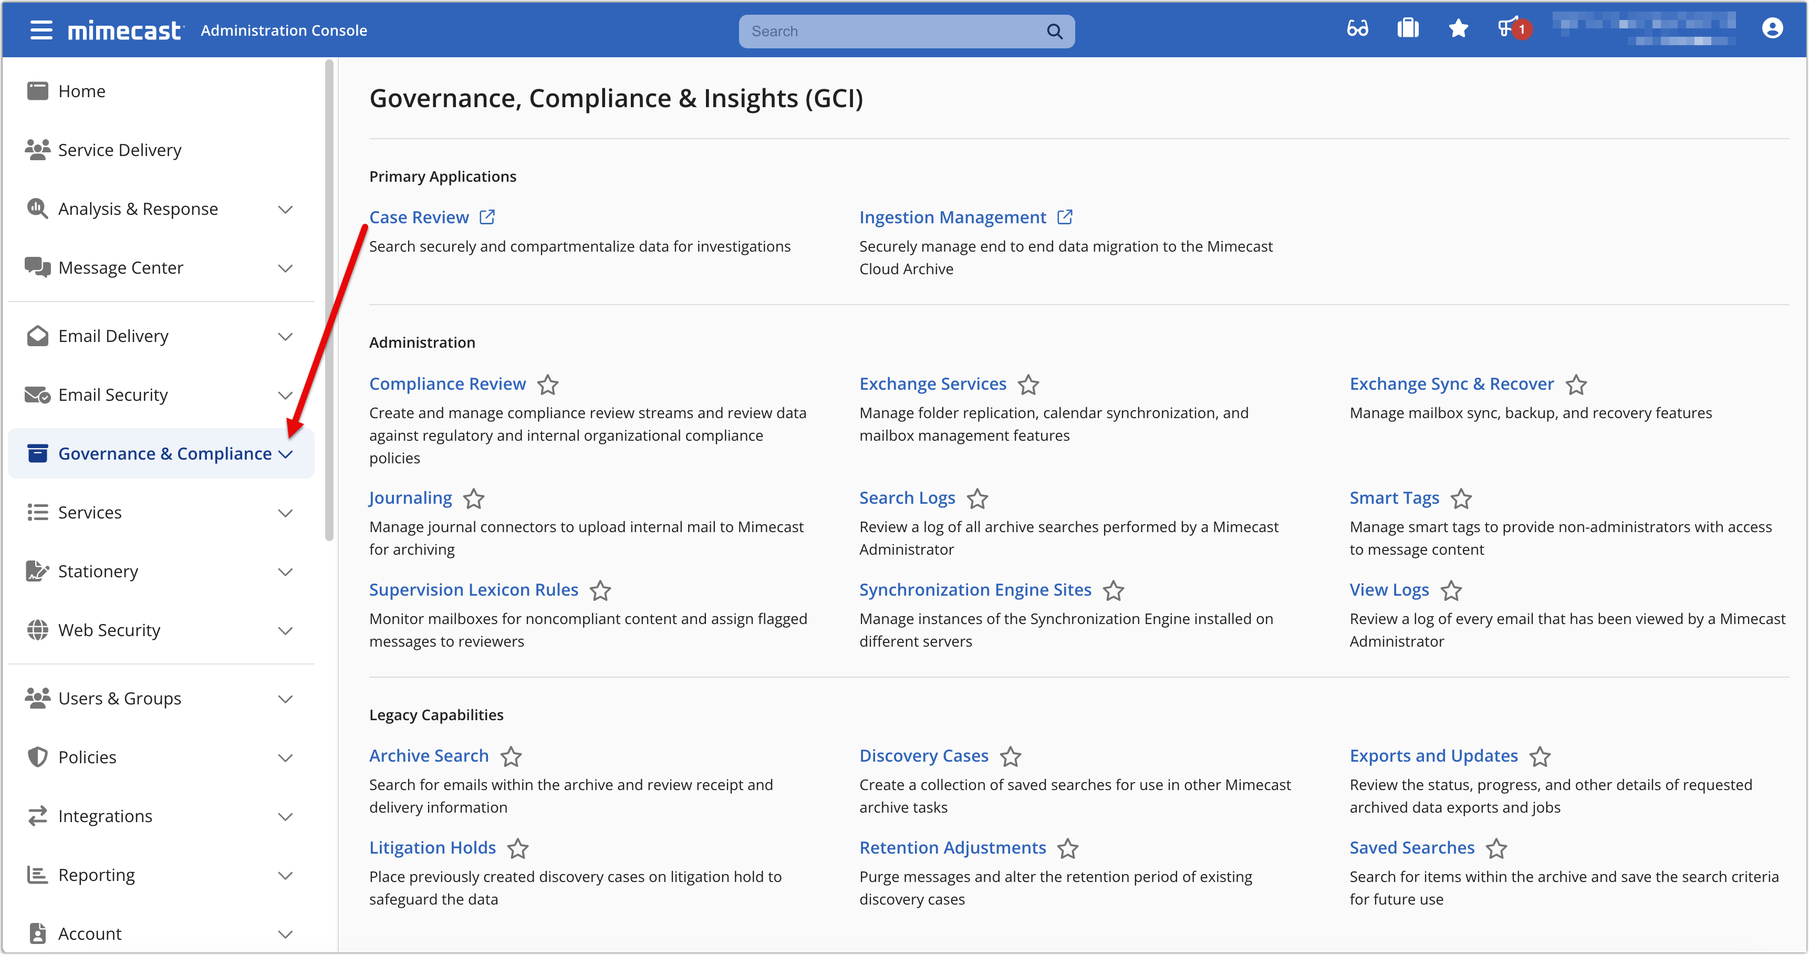This screenshot has width=1809, height=955.
Task: Expand the Email Security chevron
Action: (285, 396)
